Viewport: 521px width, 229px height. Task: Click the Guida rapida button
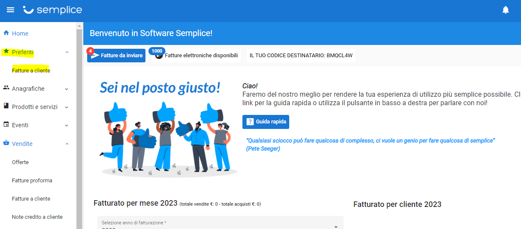pos(266,122)
